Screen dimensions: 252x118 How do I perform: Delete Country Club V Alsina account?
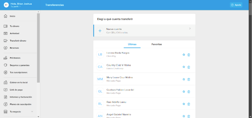[189, 67]
